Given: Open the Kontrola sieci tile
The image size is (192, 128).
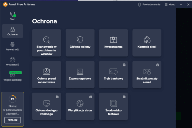Looking at the screenshot, I should [147, 43].
